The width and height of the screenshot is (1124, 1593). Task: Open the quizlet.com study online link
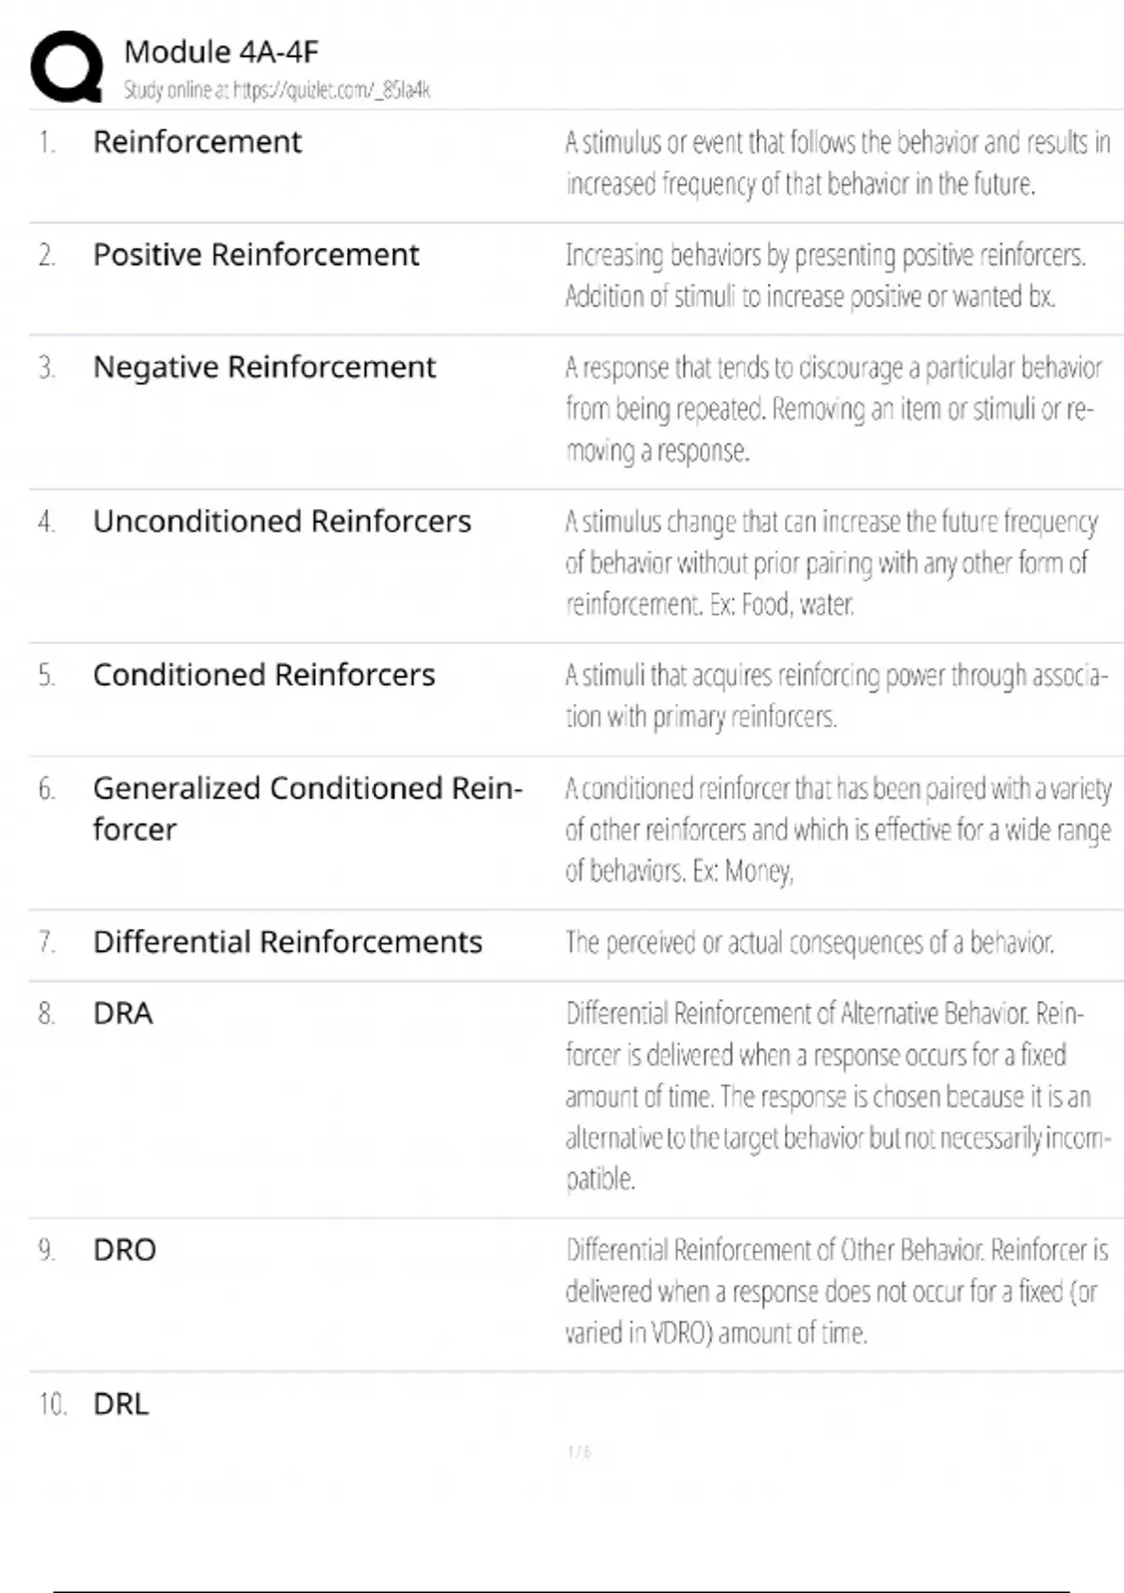tap(276, 91)
